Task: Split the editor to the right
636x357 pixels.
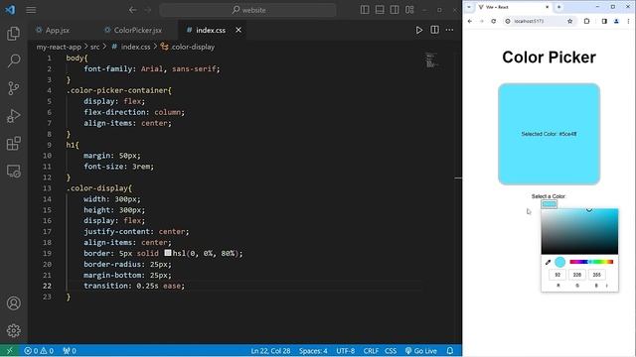Action: point(434,30)
